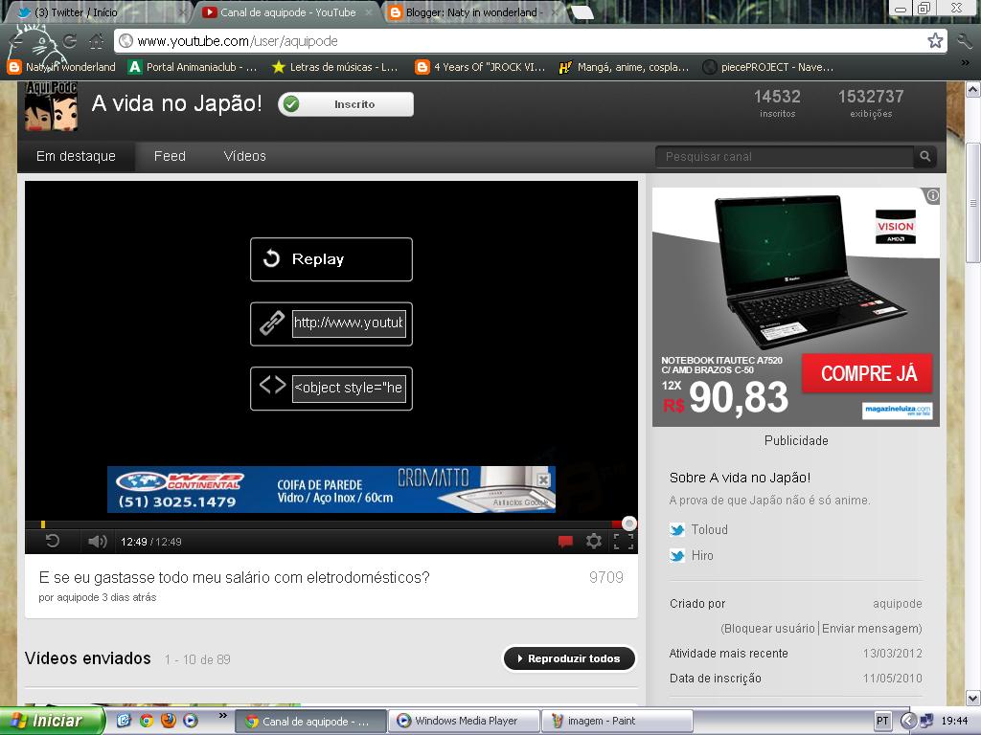This screenshot has height=735, width=981.
Task: Click the Pesquisar canal search field
Action: [x=786, y=157]
